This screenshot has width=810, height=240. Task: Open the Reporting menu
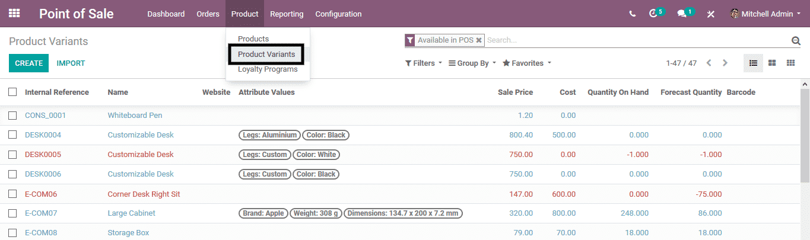(x=287, y=14)
